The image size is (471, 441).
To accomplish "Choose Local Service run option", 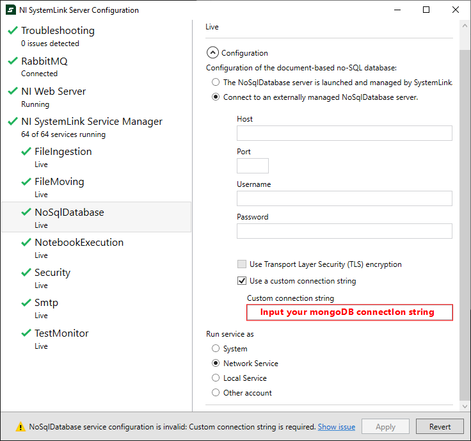I will coord(216,378).
